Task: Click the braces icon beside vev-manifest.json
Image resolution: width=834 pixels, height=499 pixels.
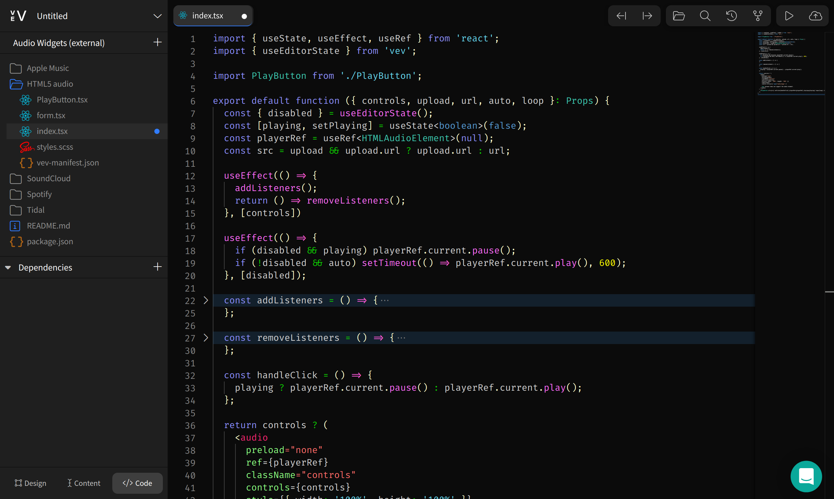Action: 26,163
